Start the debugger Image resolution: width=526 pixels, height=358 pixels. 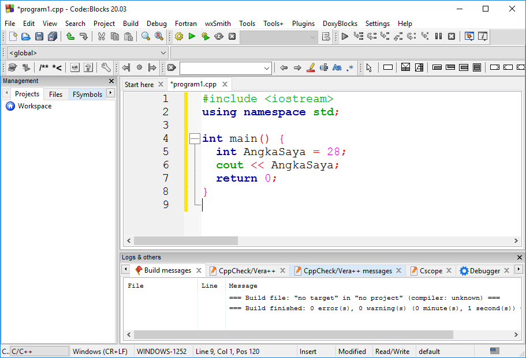pos(345,36)
